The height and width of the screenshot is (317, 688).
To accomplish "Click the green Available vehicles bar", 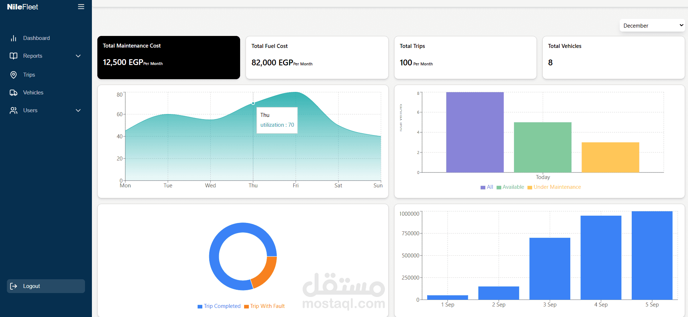I will (543, 147).
